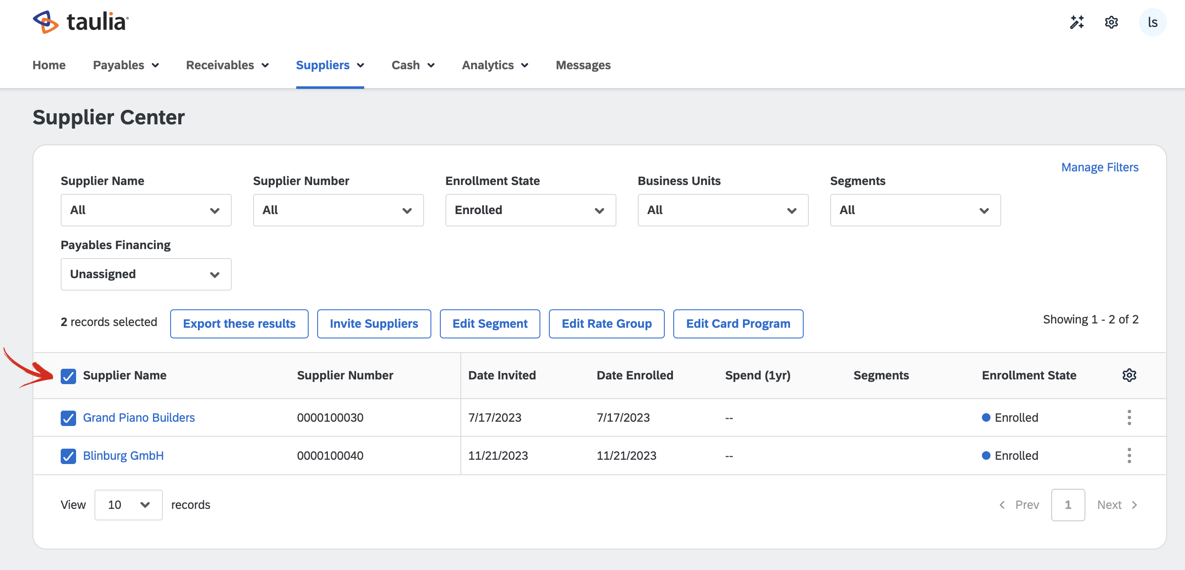This screenshot has height=570, width=1185.
Task: Click the Taulia logo icon
Action: pos(46,22)
